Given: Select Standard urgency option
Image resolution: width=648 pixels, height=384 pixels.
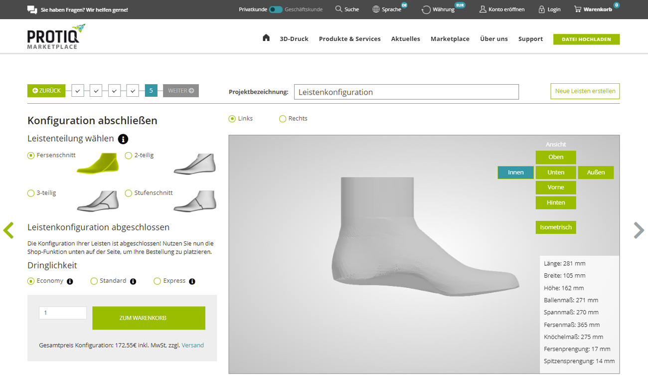Looking at the screenshot, I should tap(94, 281).
